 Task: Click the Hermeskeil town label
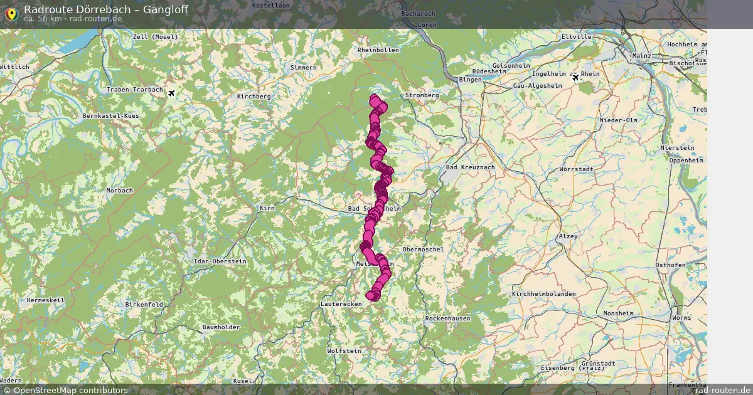pyautogui.click(x=46, y=300)
